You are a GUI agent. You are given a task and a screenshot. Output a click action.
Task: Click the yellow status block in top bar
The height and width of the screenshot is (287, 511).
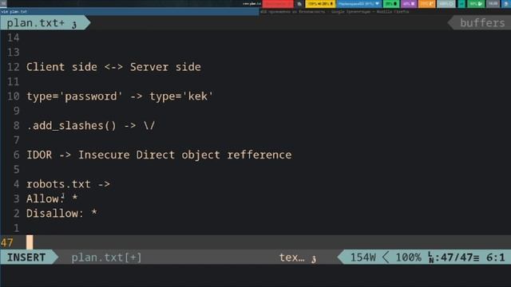click(320, 4)
